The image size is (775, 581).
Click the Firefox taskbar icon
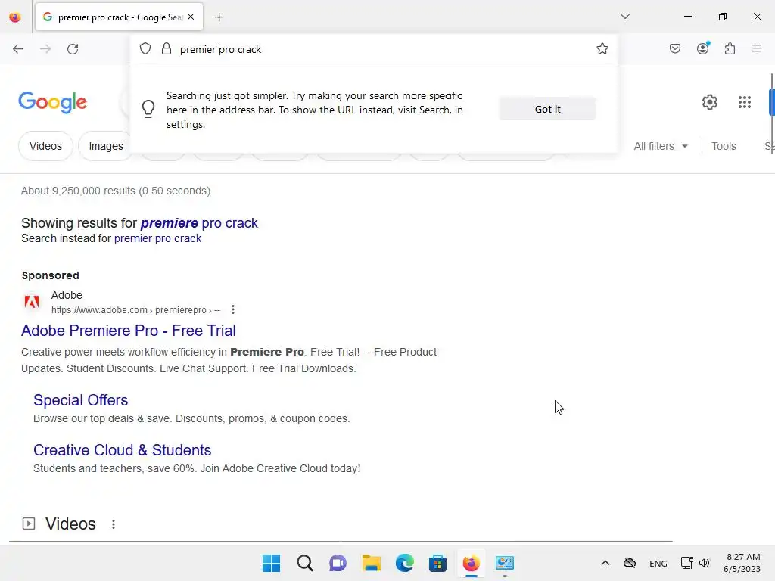[x=471, y=563]
